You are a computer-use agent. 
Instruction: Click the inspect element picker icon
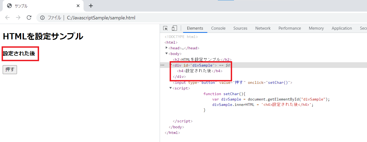166,28
